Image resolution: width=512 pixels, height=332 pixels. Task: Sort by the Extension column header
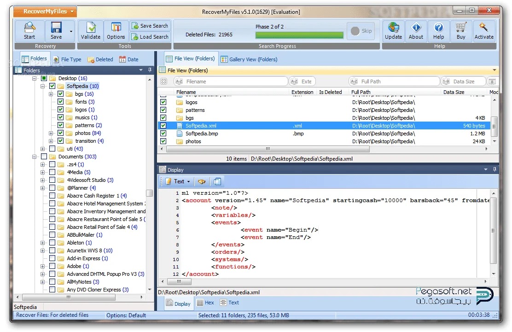[x=302, y=92]
